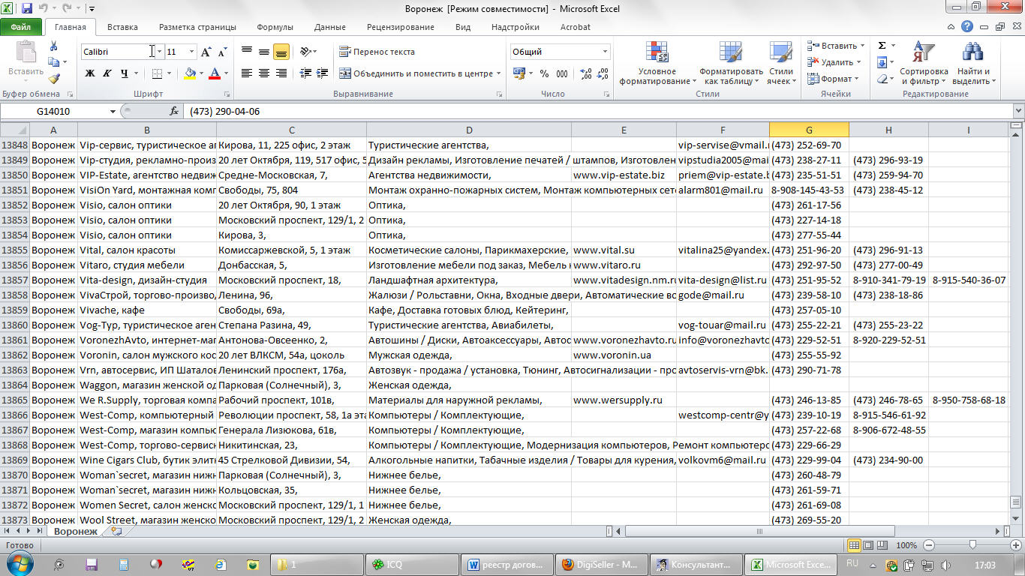Screen dimensions: 1025x576
Task: Toggle bottom align button (highlighted)
Action: (x=281, y=52)
